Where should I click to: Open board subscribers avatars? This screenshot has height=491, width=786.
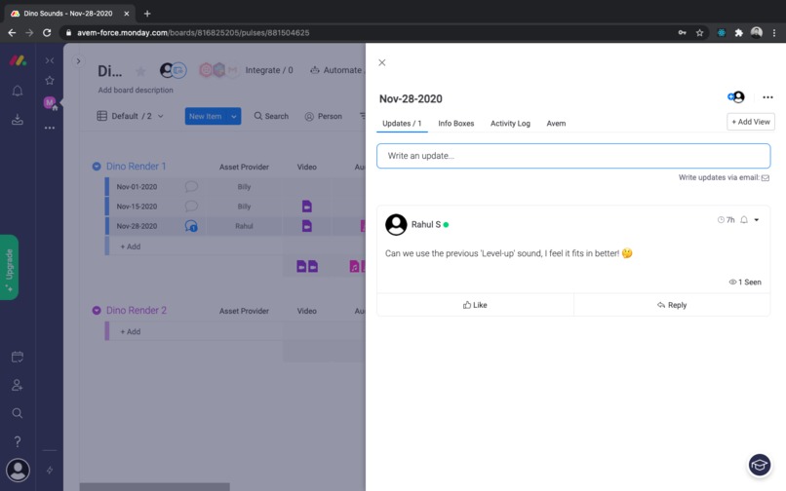[x=174, y=70]
